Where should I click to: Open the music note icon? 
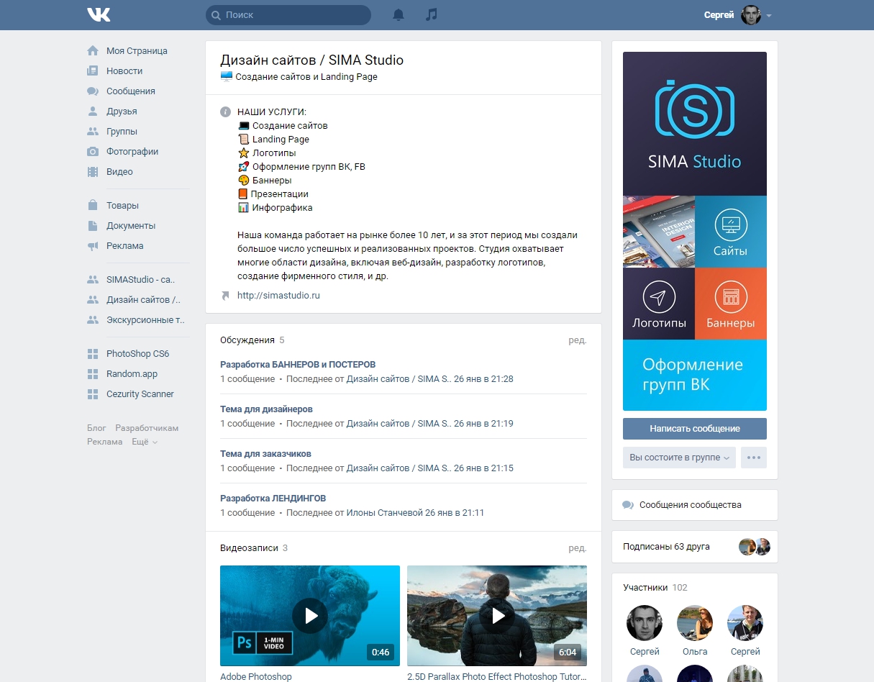coord(431,14)
